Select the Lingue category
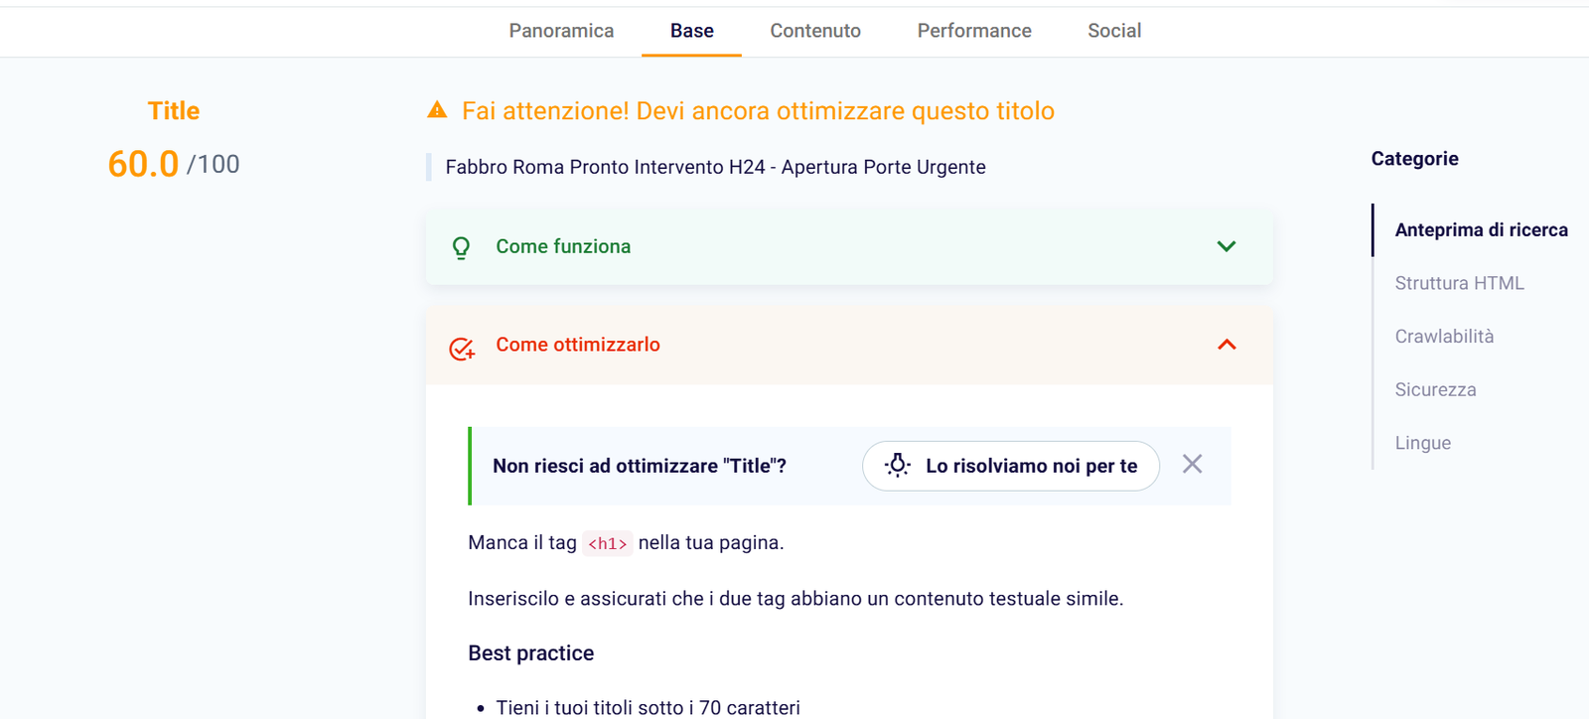This screenshot has height=719, width=1589. click(x=1422, y=443)
